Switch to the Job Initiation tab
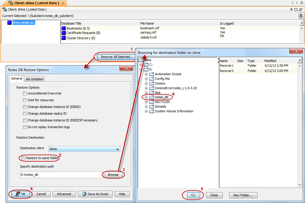The width and height of the screenshot is (305, 203). point(34,79)
